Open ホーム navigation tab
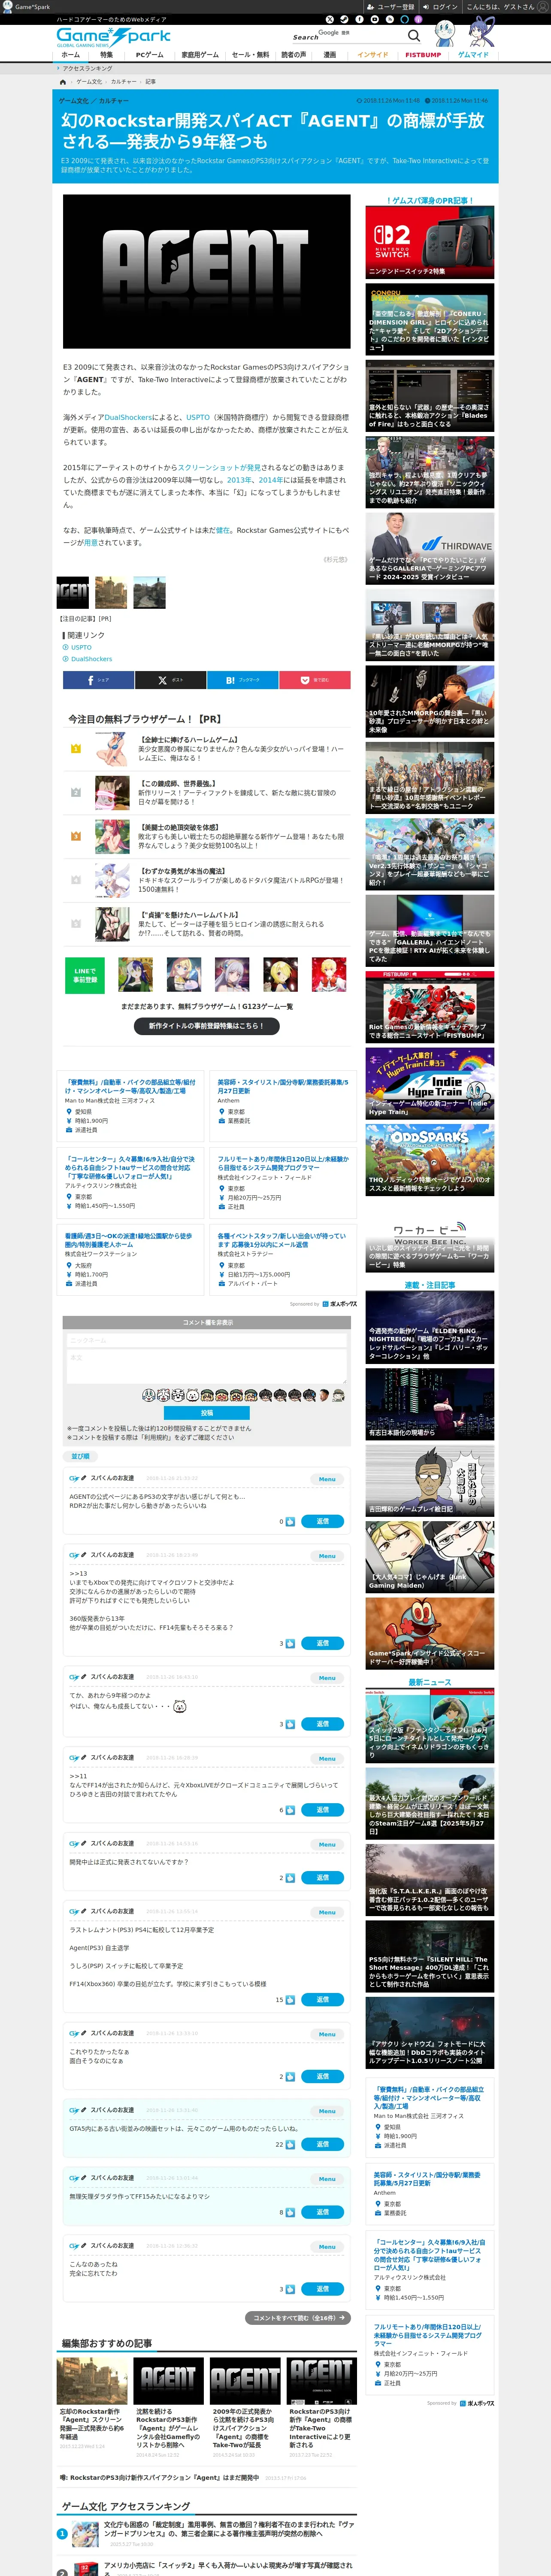551x2576 pixels. tap(71, 55)
